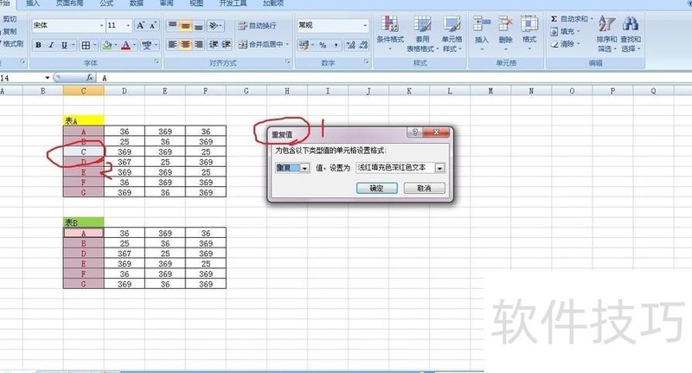Screen dimensions: 692x373
Task: Click the increase font size icon
Action: [x=140, y=26]
